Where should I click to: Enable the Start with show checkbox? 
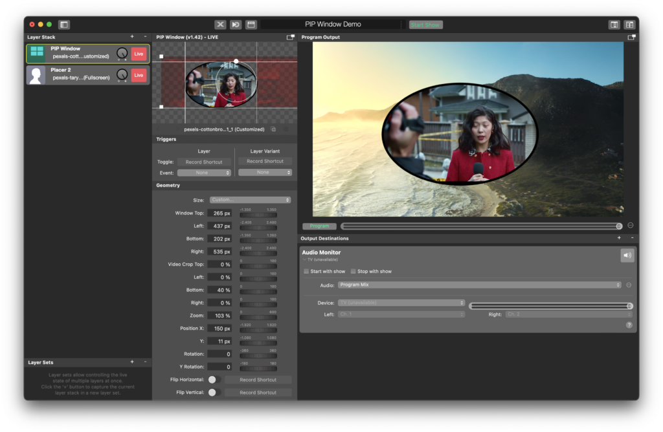(306, 271)
